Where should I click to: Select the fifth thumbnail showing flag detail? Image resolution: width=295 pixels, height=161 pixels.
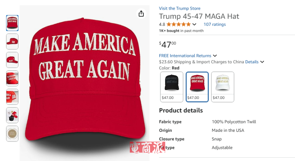pos(12,97)
